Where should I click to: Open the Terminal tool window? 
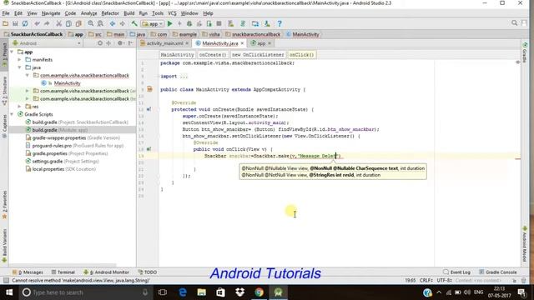pyautogui.click(x=63, y=272)
